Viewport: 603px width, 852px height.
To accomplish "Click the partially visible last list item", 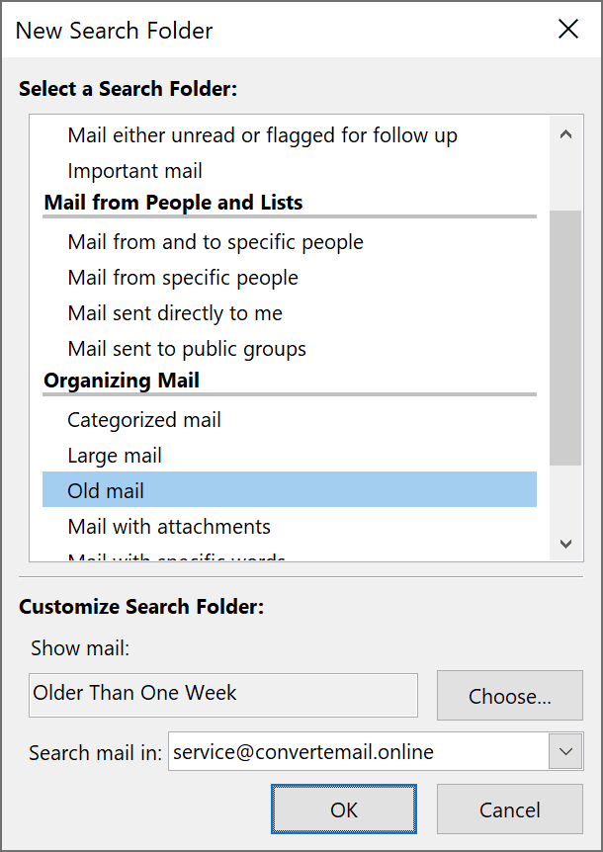I will click(177, 558).
